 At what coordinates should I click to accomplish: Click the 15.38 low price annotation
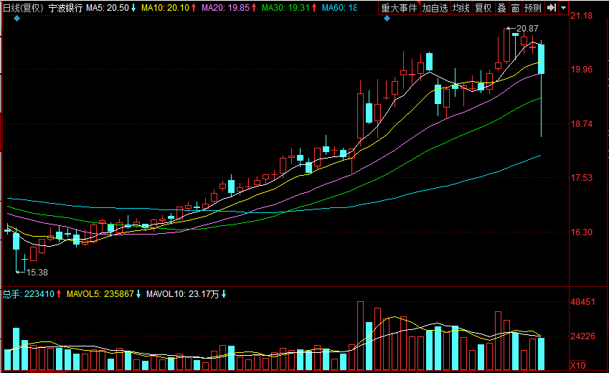[37, 273]
